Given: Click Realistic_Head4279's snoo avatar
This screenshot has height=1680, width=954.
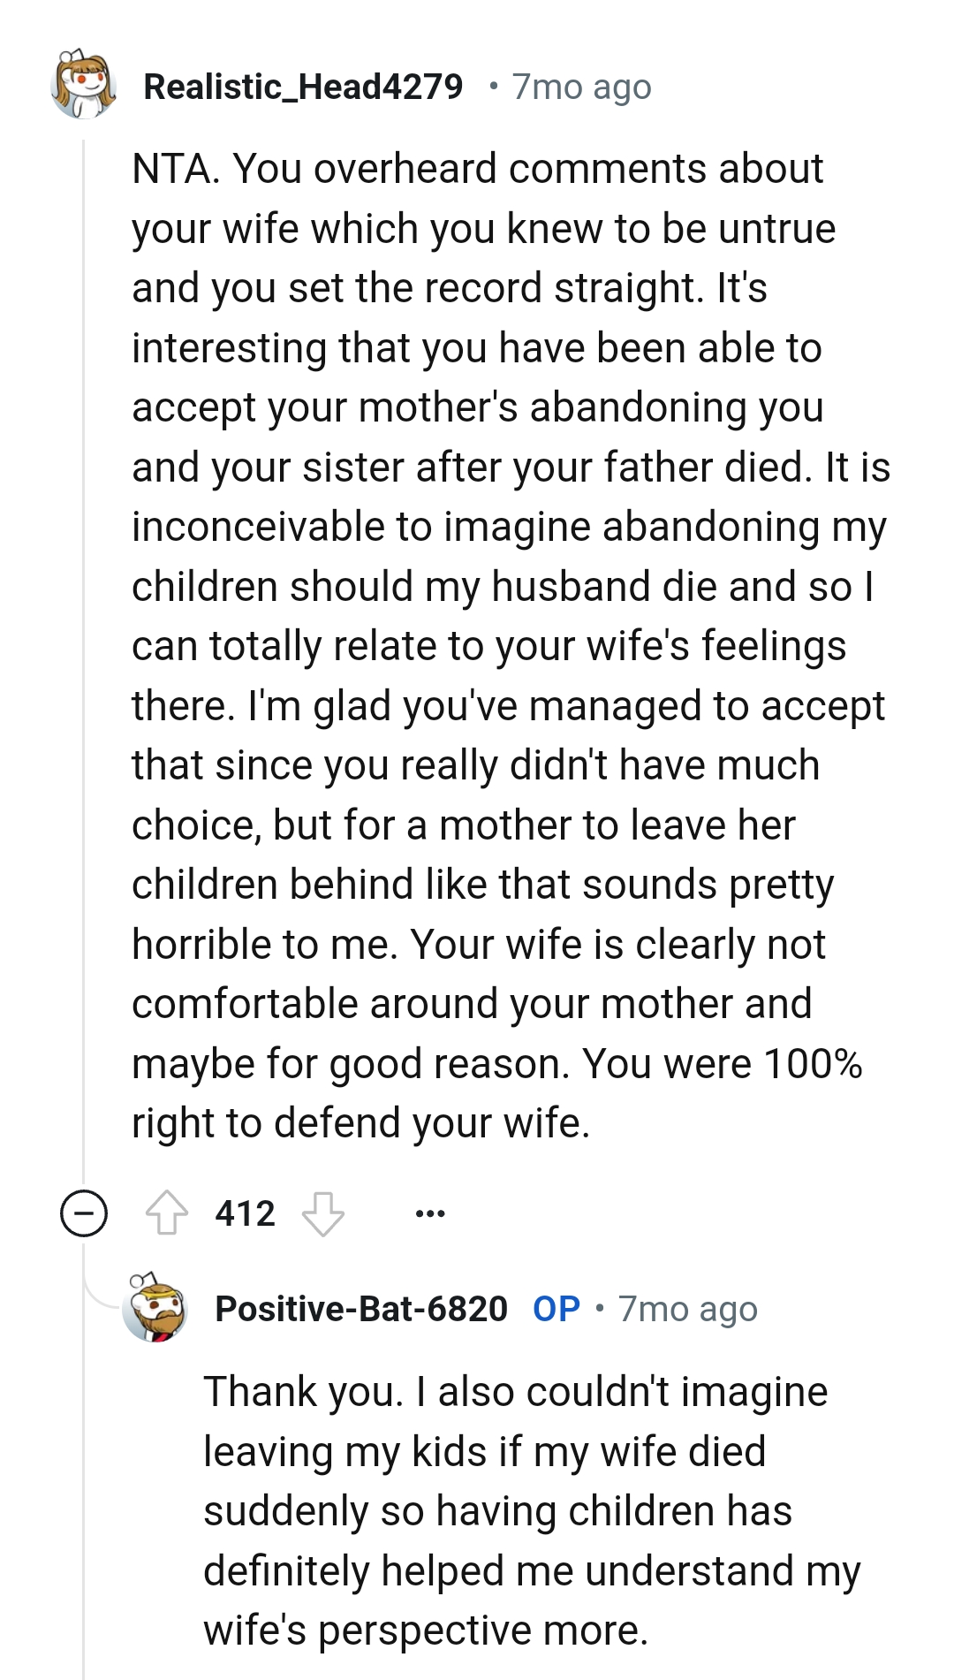Looking at the screenshot, I should point(83,84).
